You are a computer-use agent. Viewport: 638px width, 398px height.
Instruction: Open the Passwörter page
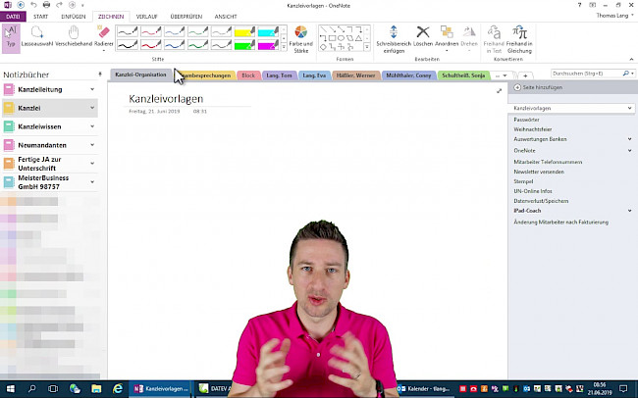pyautogui.click(x=527, y=118)
